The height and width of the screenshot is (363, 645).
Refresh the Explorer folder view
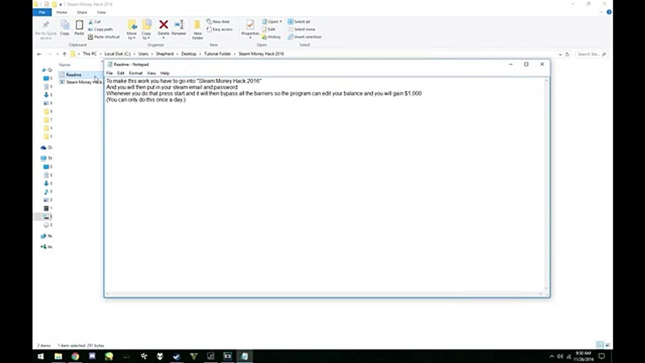[567, 54]
